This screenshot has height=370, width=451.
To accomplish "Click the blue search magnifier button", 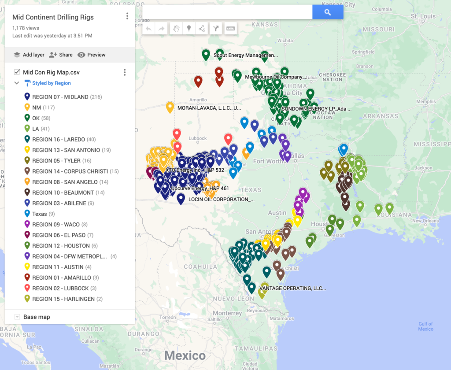I will (x=328, y=12).
